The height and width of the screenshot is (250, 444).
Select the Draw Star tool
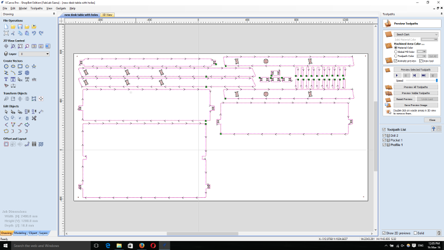34,66
